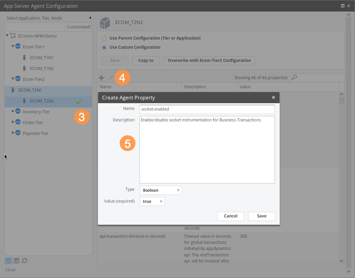The image size is (355, 278).
Task: Click the Copy to button
Action: tap(145, 61)
